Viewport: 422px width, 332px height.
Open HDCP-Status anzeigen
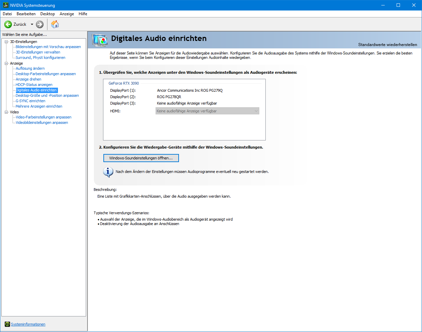pyautogui.click(x=34, y=85)
